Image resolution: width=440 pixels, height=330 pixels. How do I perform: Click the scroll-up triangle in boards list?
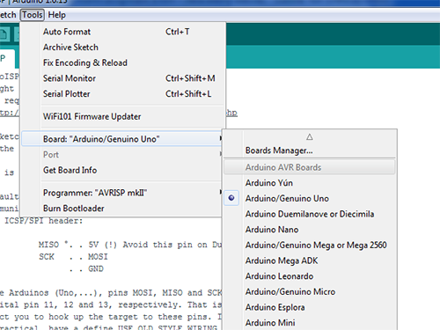coord(310,137)
